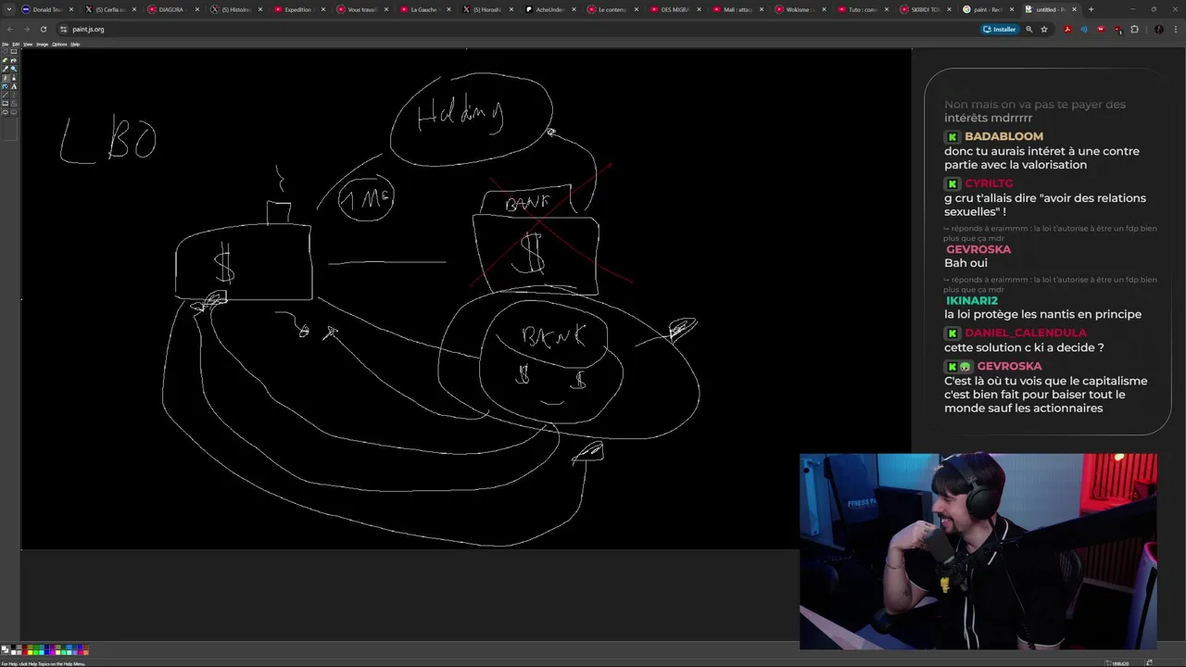Click the BADABLOOM username in chat

[x=1003, y=136]
